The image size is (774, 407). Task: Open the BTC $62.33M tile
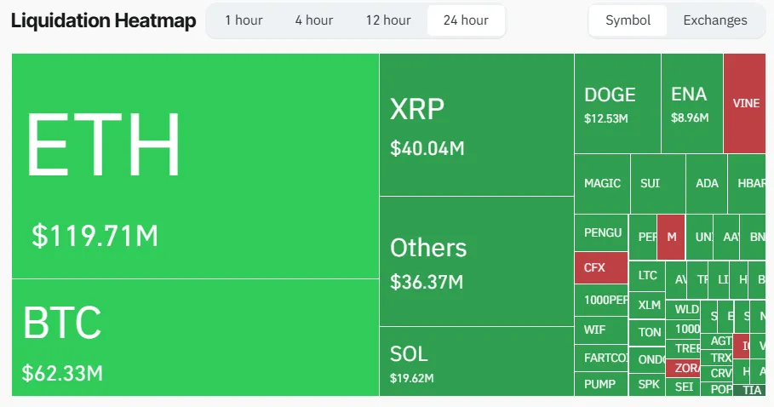(195, 337)
